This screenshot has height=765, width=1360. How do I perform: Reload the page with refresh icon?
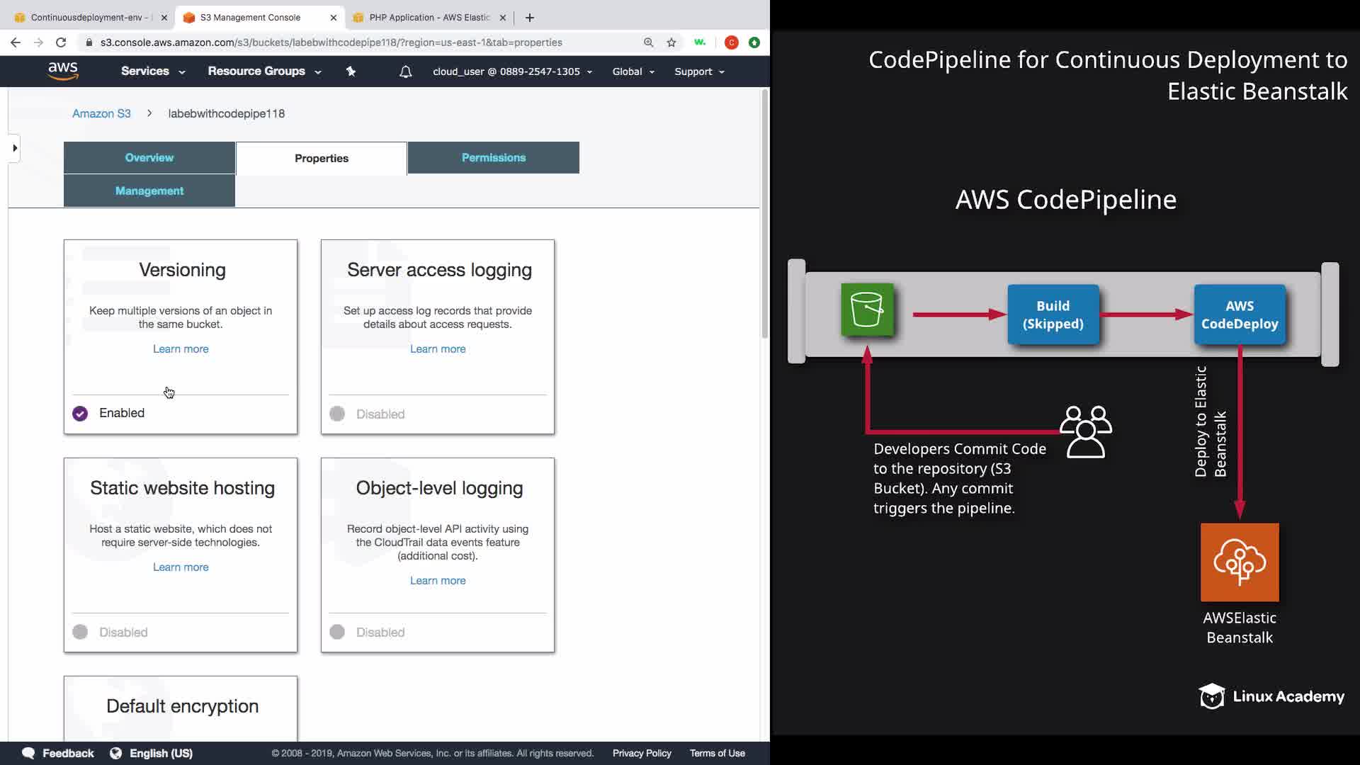click(x=61, y=42)
